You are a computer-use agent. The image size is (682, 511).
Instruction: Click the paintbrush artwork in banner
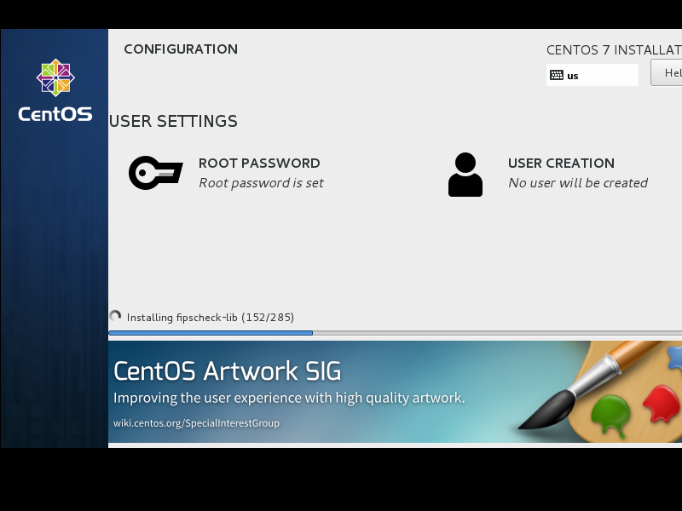(589, 384)
